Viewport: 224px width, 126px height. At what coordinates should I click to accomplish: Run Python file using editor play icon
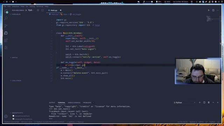(209, 10)
